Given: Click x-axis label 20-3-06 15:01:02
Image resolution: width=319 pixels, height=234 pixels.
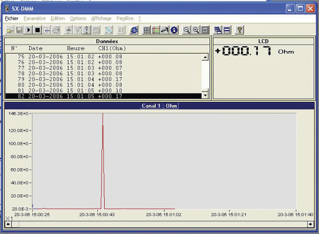Looking at the screenshot, I should [x=164, y=214].
